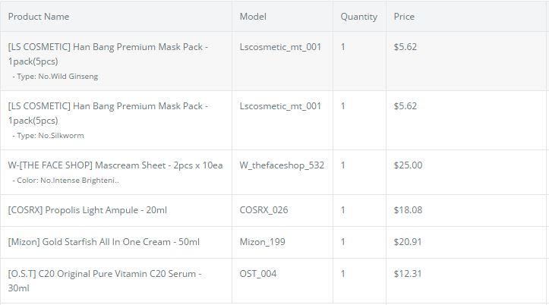549x305 pixels.
Task: Open Mizon Gold Starfish Cream product
Action: [x=103, y=242]
